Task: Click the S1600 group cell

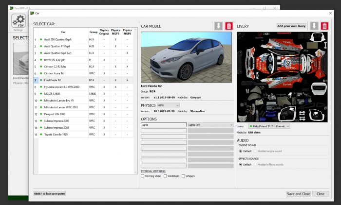Action: pyautogui.click(x=94, y=94)
